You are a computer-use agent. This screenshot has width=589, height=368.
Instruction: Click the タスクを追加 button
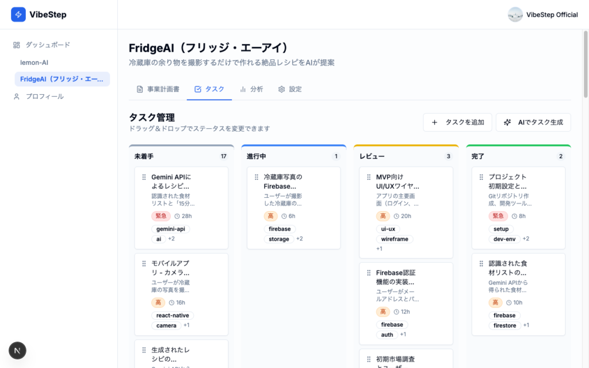(x=458, y=122)
